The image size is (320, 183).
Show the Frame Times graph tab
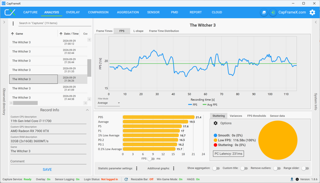104,31
